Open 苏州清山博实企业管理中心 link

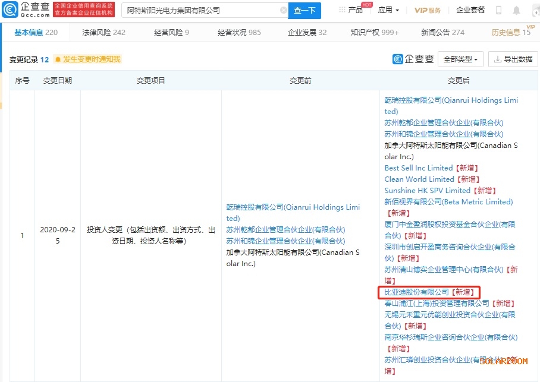tap(444, 270)
